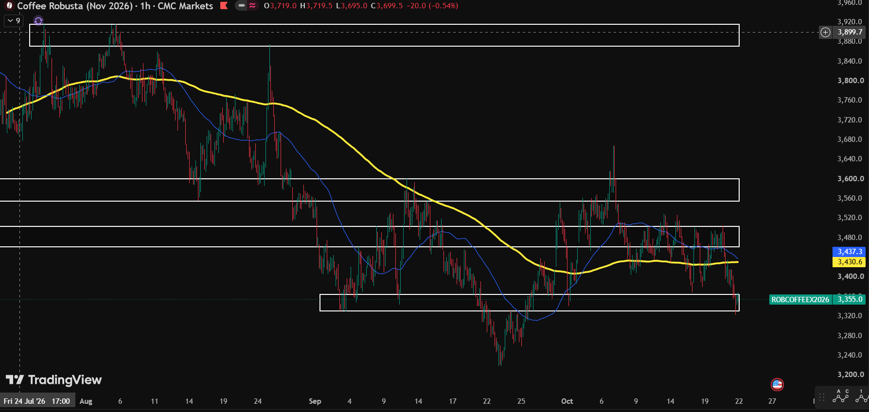Select the ABC correction wave drawing tool
869x412 pixels.
[841, 396]
